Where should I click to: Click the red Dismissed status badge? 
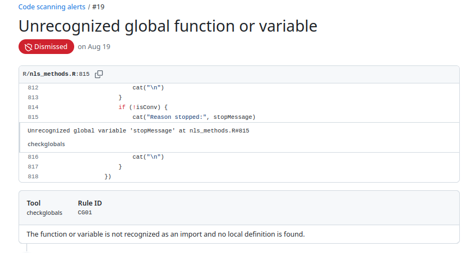[x=46, y=47]
